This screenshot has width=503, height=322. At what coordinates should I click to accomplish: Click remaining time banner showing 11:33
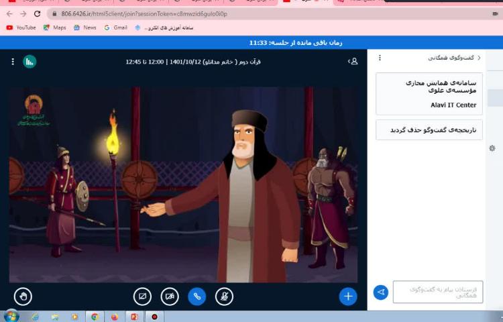tap(296, 43)
